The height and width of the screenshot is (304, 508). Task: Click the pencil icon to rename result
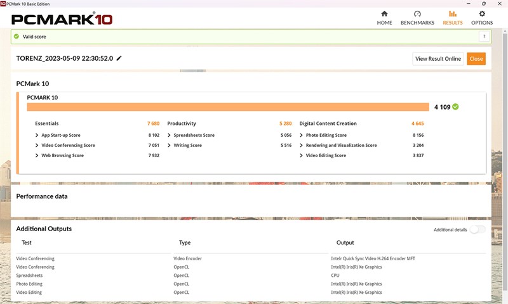[119, 58]
